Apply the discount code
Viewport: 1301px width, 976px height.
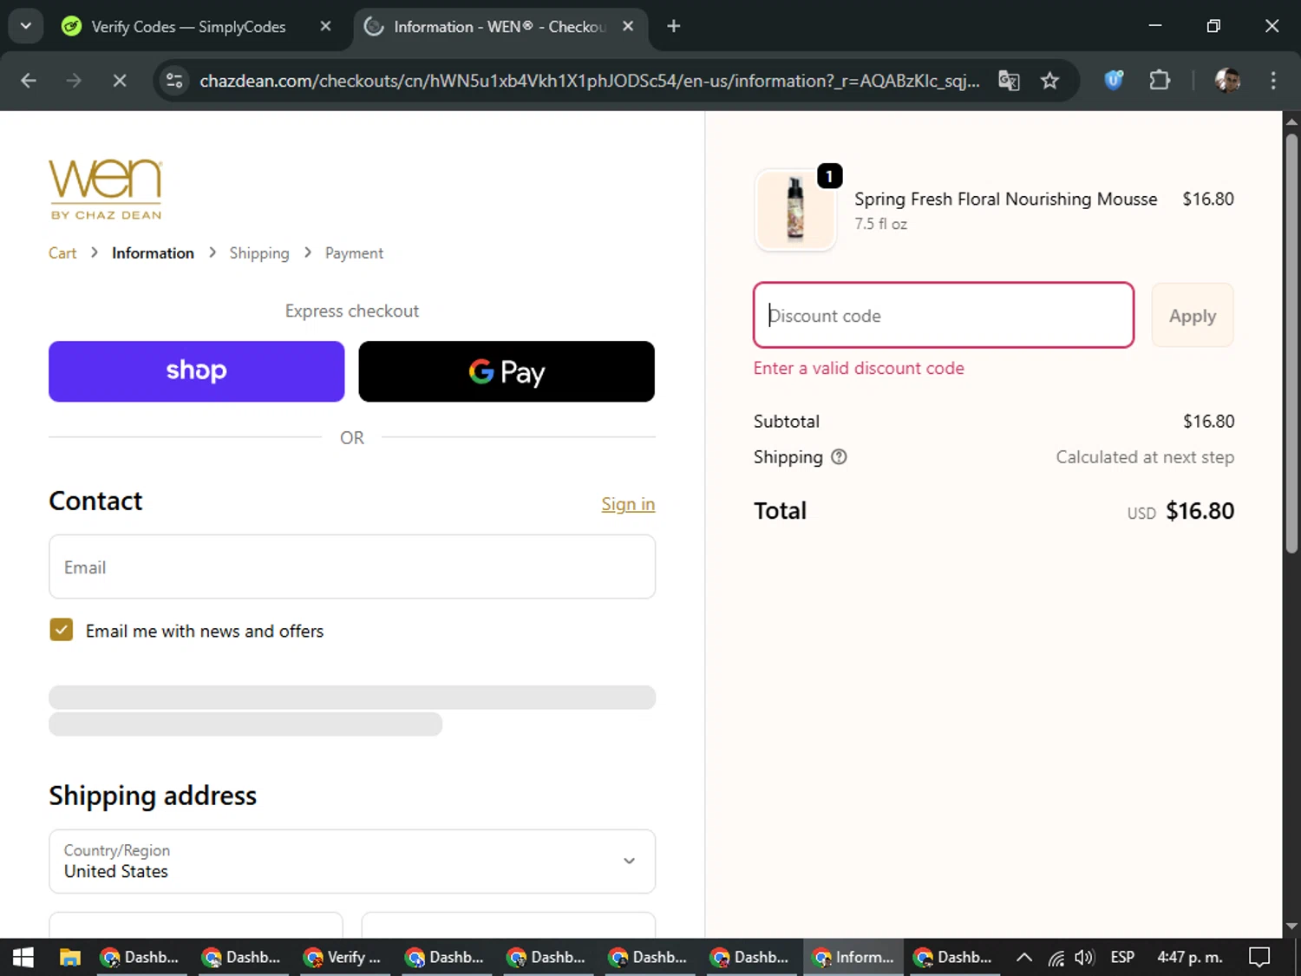[x=1193, y=315]
